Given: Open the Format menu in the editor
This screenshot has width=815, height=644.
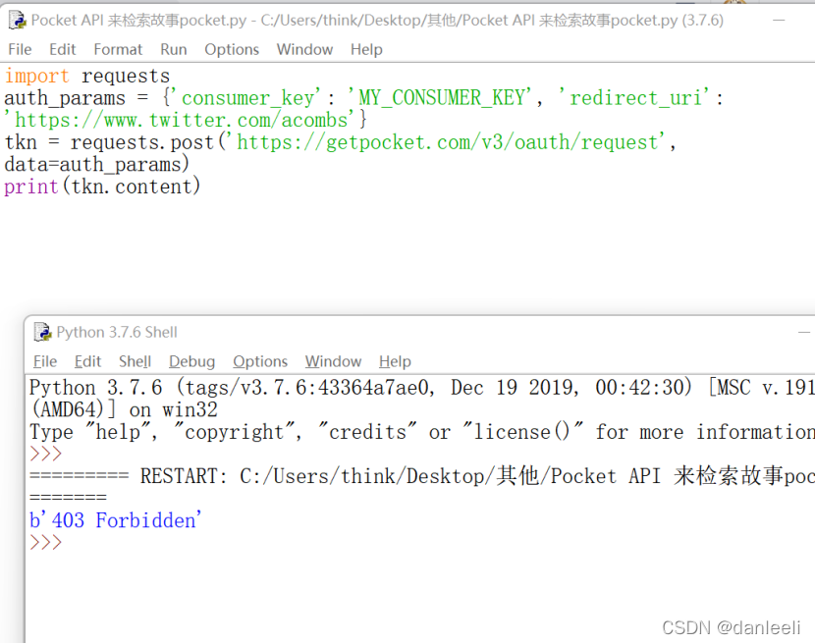Looking at the screenshot, I should coord(118,49).
